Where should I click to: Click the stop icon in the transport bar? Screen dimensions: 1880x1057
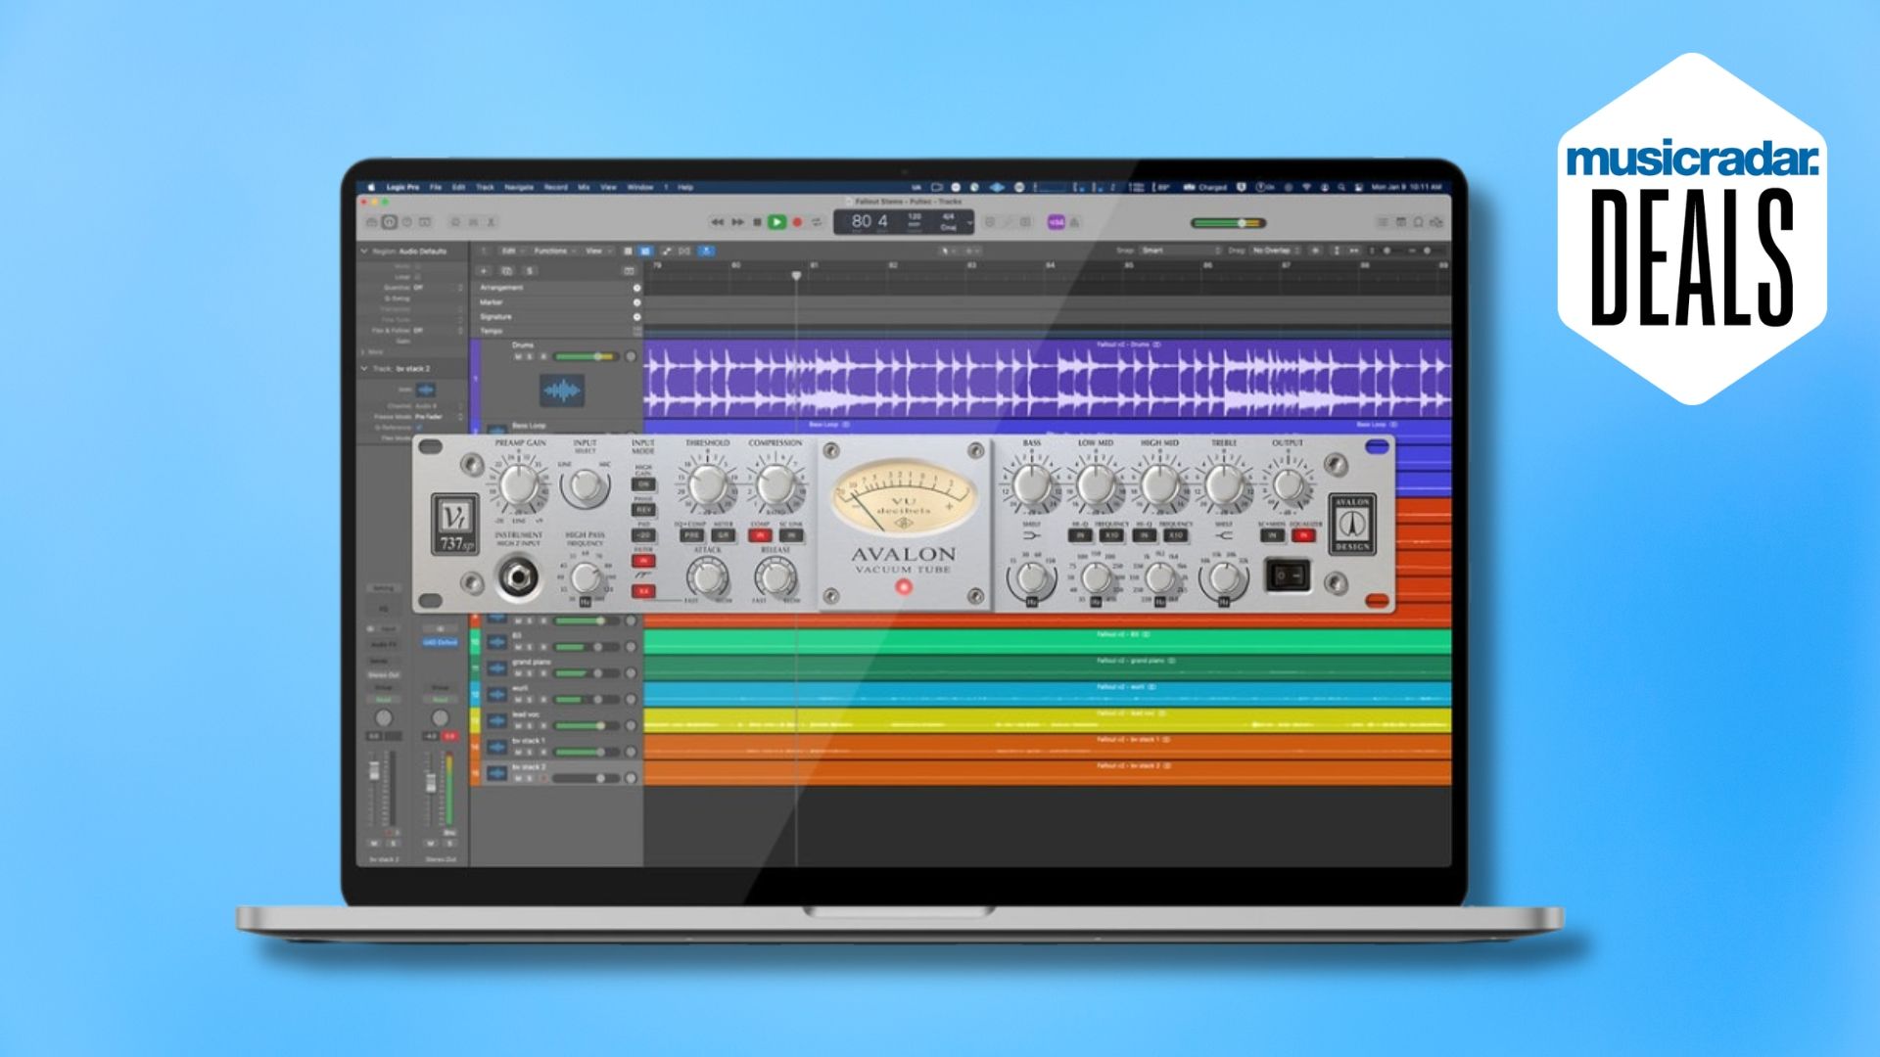pos(757,222)
